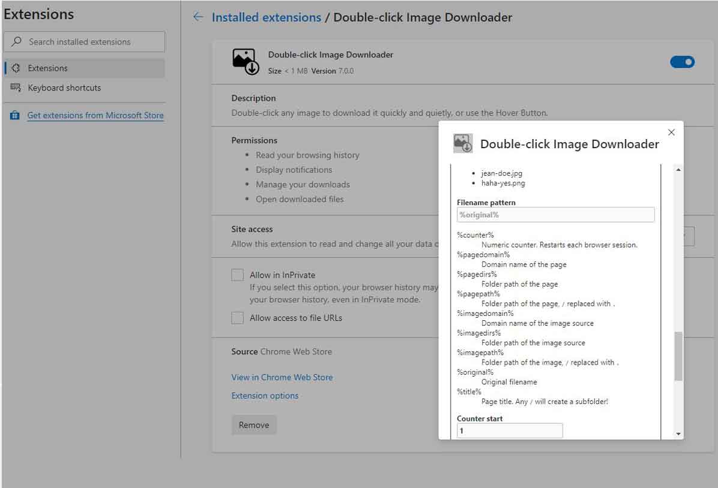Check Allow access to file URLs
This screenshot has height=488, width=718.
[238, 318]
